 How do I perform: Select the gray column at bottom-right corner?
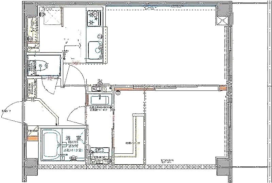[223, 167]
